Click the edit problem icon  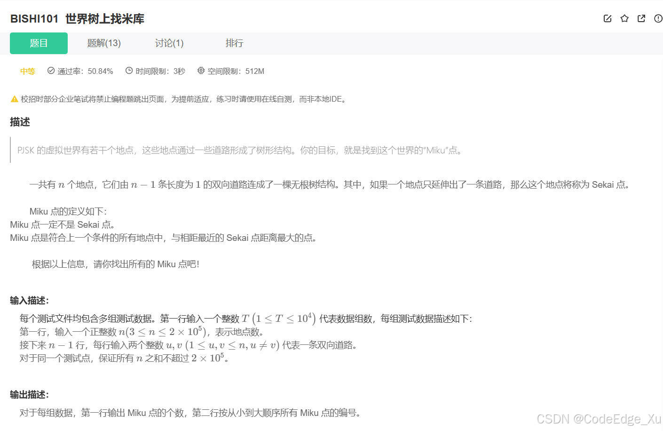(x=607, y=18)
